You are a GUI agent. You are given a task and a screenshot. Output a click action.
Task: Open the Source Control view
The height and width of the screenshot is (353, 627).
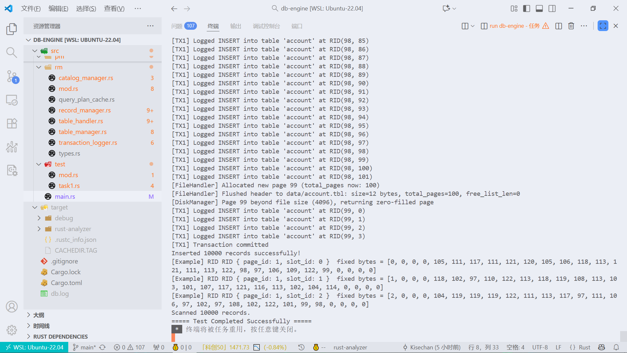[12, 76]
